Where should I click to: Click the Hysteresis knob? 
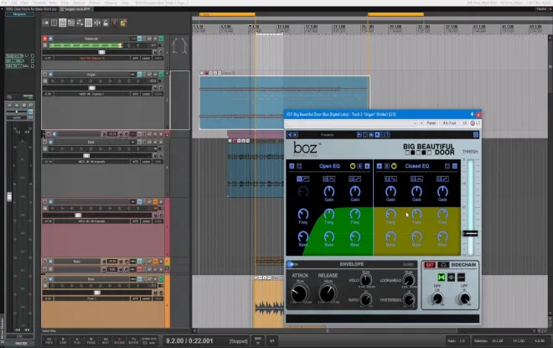pos(409,299)
